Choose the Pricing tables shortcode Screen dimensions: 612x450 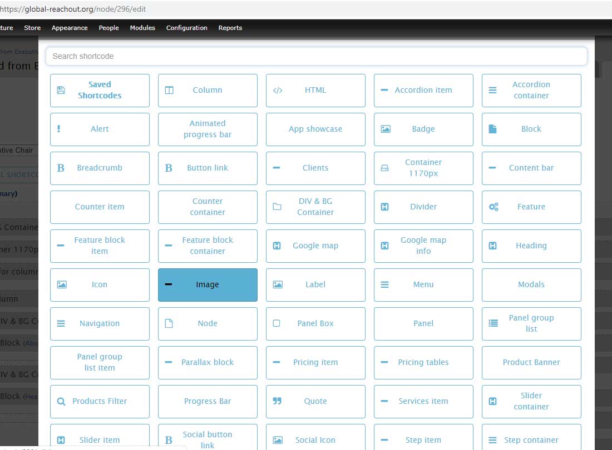click(x=423, y=363)
